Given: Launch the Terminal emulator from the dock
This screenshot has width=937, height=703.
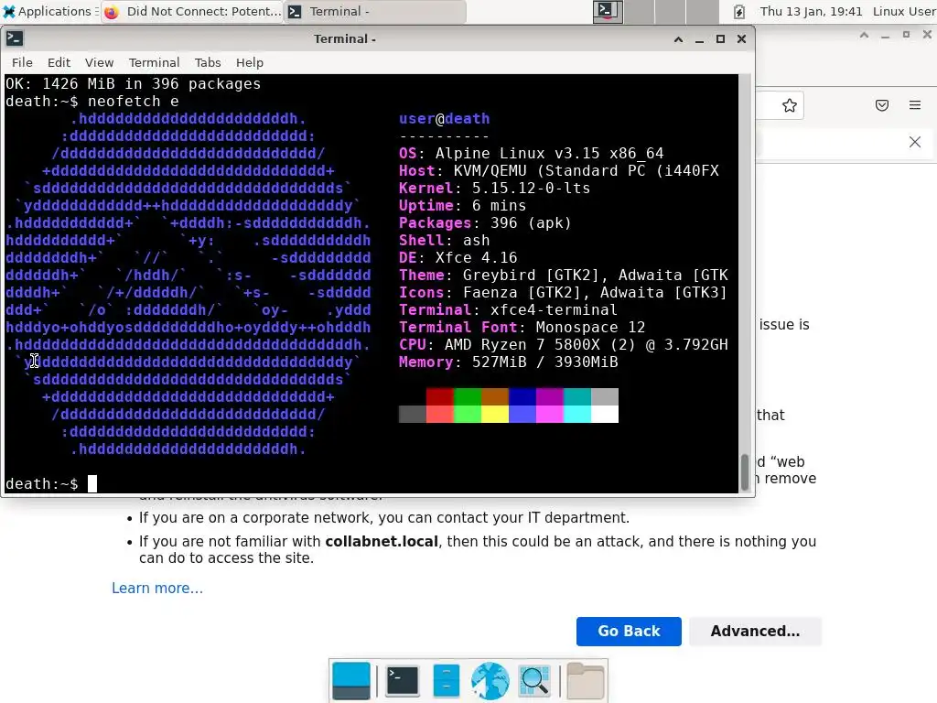Looking at the screenshot, I should point(403,681).
